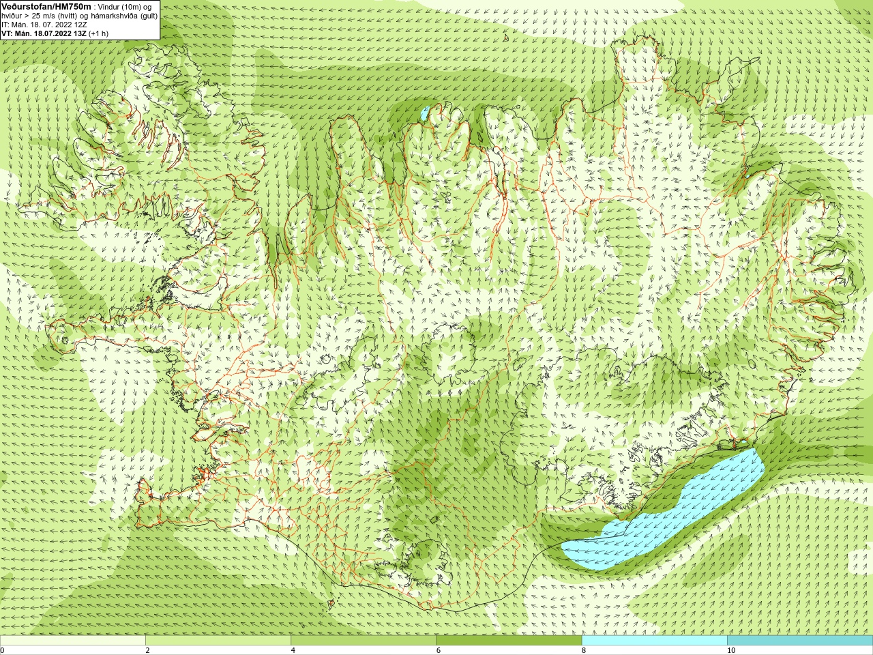Screen dimensions: 873x655
Task: Click the scale label '4'
Action: point(293,650)
